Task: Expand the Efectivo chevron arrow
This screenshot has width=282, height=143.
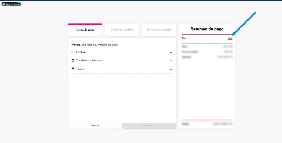Action: click(x=171, y=52)
